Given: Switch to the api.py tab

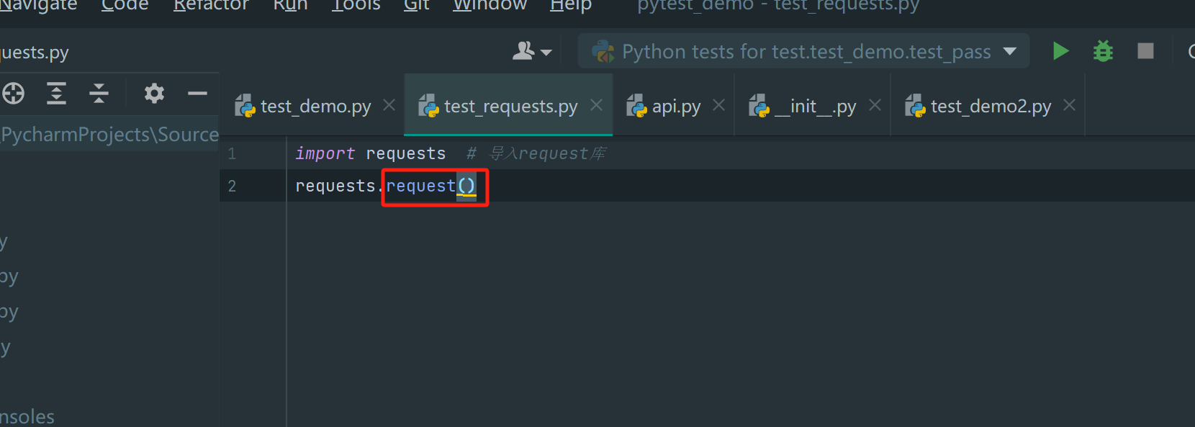Looking at the screenshot, I should coord(675,105).
